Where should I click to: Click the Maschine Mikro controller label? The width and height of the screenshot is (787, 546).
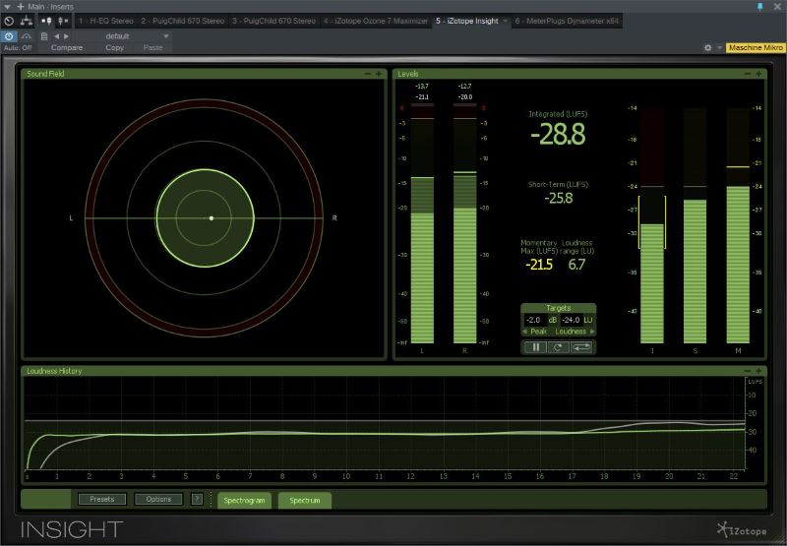[x=756, y=47]
